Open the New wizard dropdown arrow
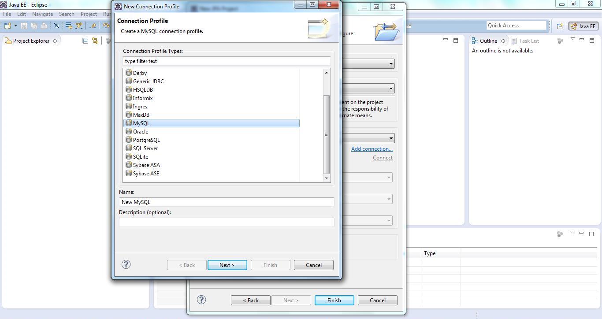 point(15,26)
